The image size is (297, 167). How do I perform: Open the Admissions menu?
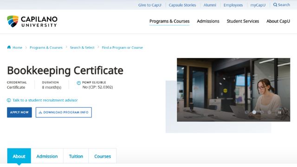tap(208, 21)
